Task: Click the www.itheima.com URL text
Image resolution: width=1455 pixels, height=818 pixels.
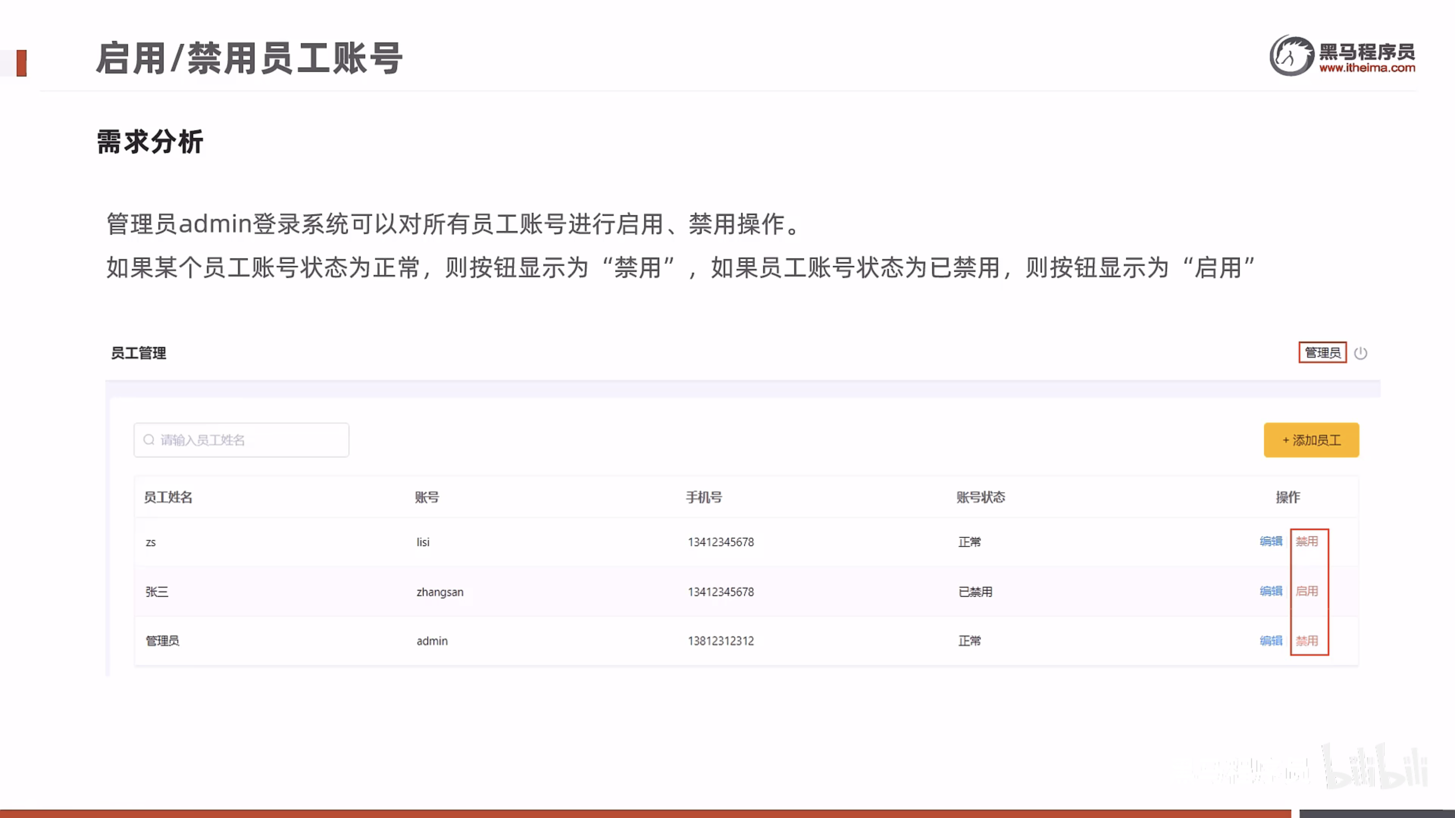Action: point(1367,68)
